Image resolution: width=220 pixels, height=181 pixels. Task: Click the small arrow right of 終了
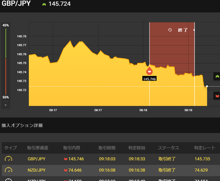click(194, 30)
